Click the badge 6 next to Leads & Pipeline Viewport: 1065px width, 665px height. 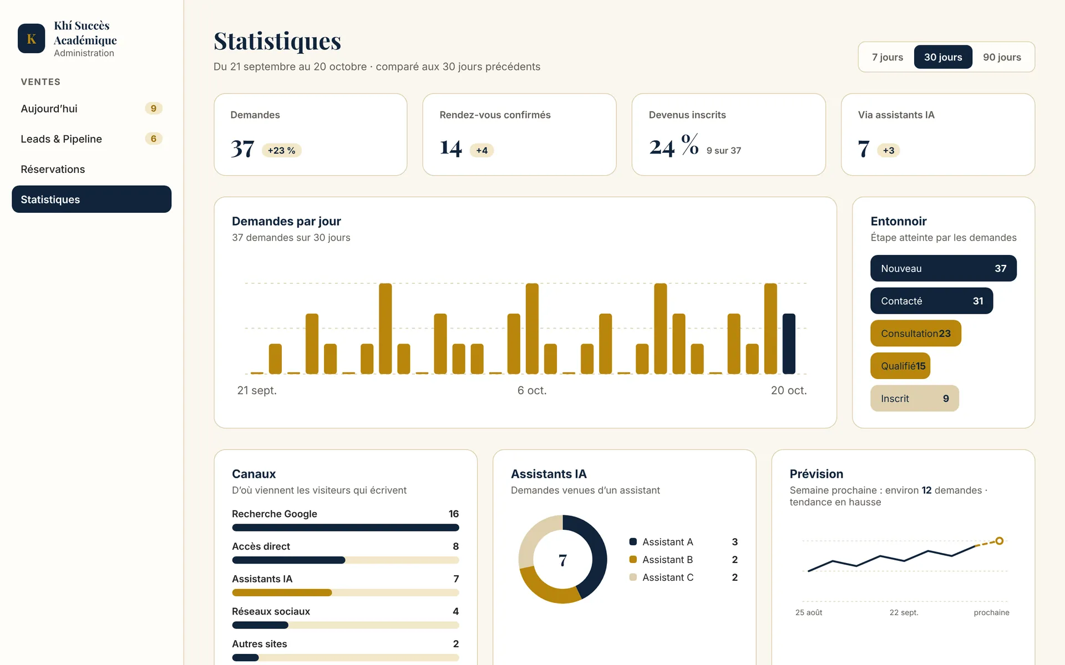click(x=154, y=139)
